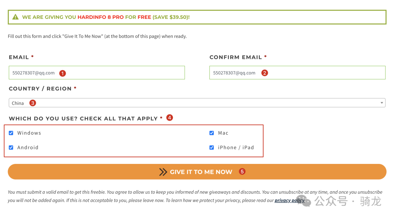Toggle the iPhone / iPad checkbox
This screenshot has height=217, width=394.
tap(212, 148)
